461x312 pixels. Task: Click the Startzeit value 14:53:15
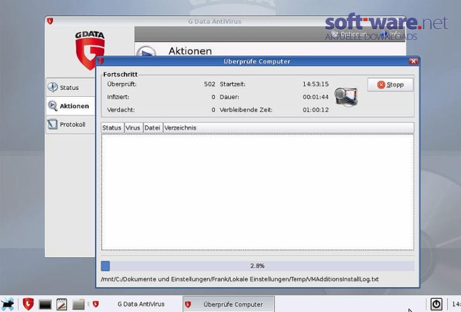(315, 84)
